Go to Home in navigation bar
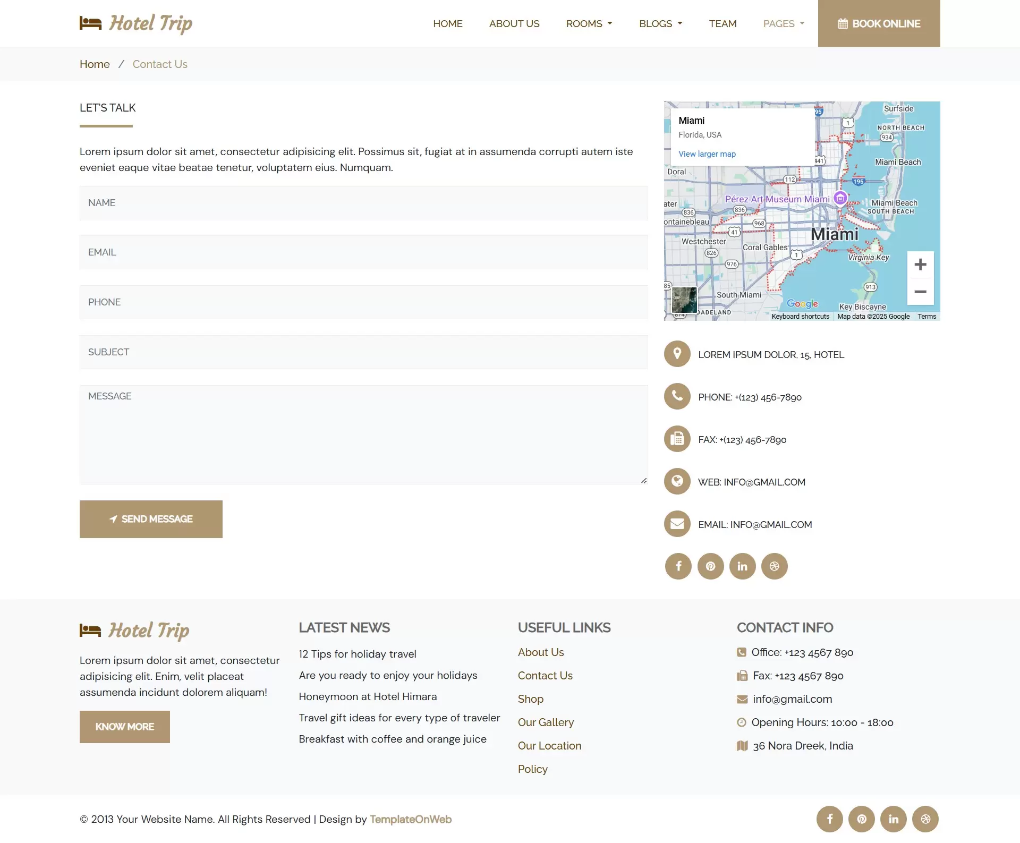Screen dimensions: 1020x843 (448, 23)
